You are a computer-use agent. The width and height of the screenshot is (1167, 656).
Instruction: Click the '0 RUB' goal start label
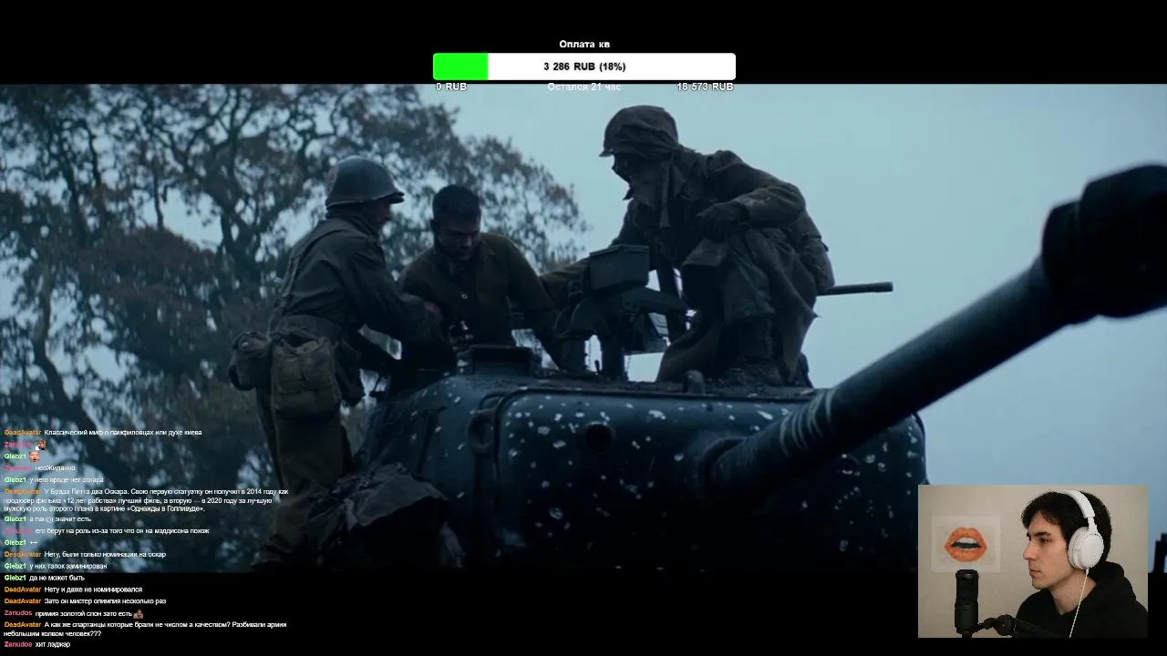click(451, 87)
